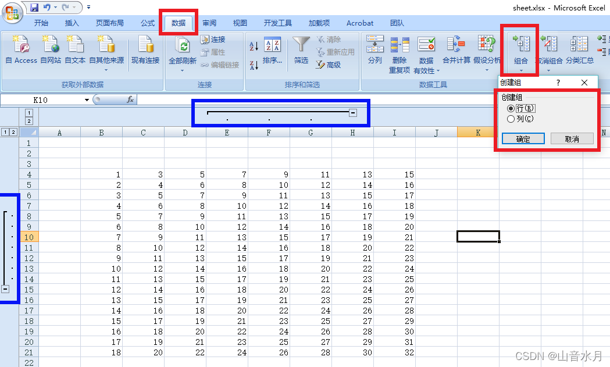Open the fx insert function button
610x367 pixels.
pos(130,99)
